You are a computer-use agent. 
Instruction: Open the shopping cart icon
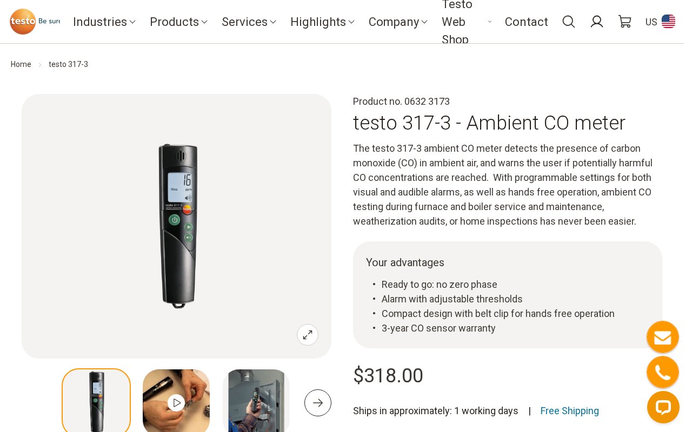click(x=624, y=22)
